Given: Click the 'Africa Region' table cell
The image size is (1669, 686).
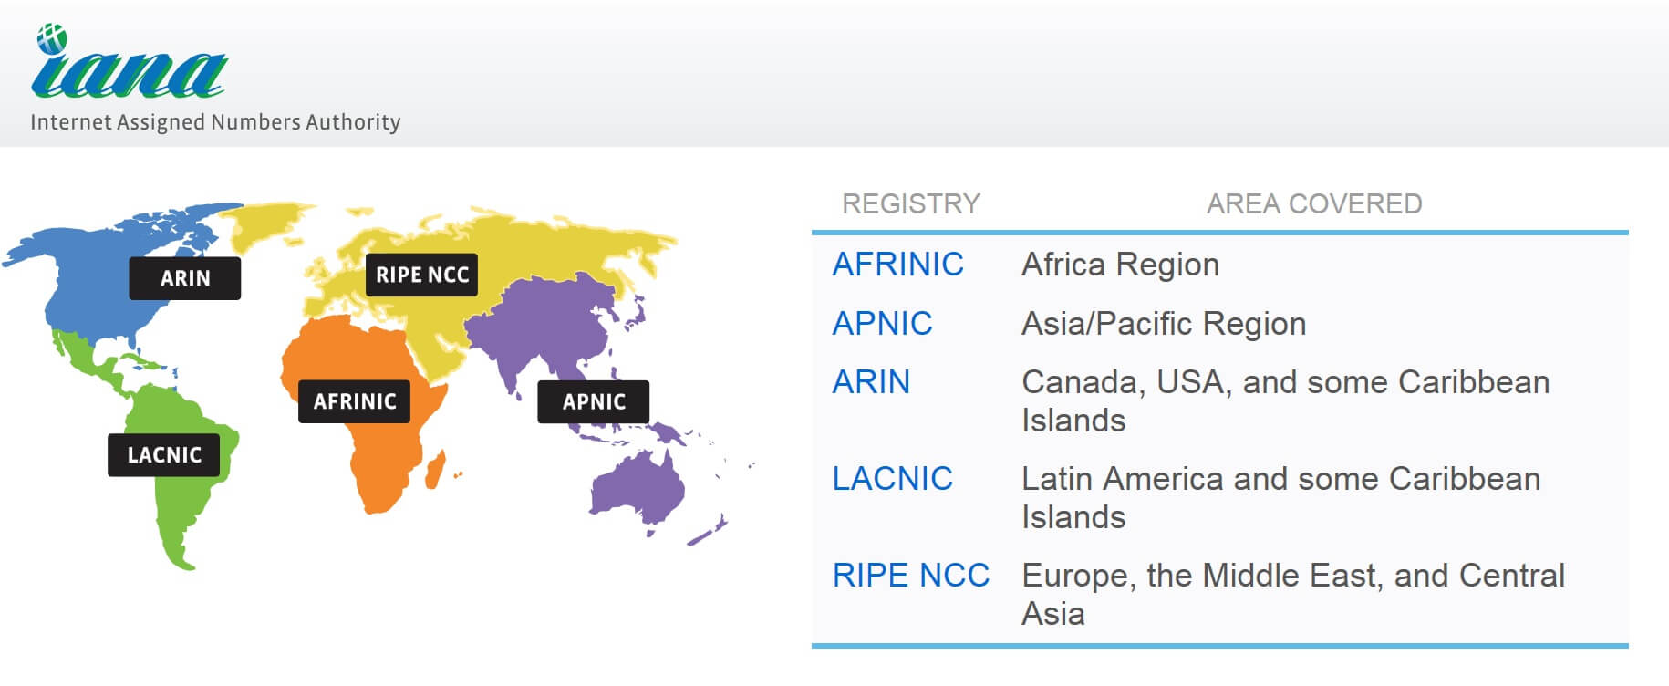Looking at the screenshot, I should pyautogui.click(x=1120, y=265).
